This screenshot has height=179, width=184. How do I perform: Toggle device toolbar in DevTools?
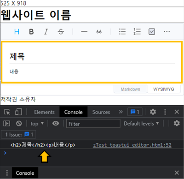(18, 112)
